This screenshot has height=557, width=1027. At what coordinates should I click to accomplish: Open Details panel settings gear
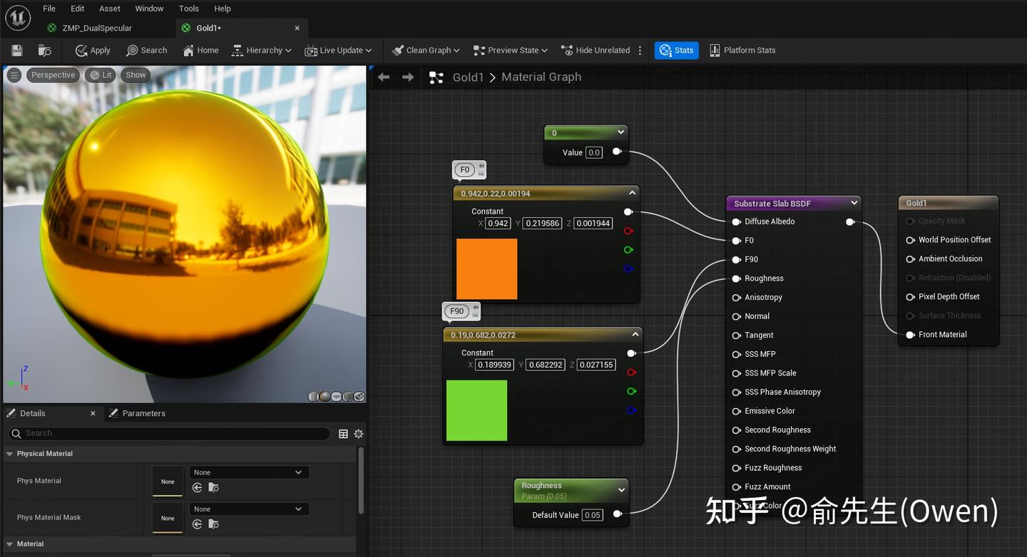[359, 434]
